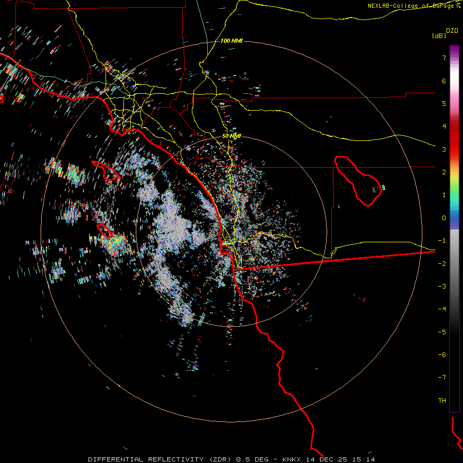Screen dimensions: 463x463
Task: Click the 2 value on color scale
Action: (444, 172)
